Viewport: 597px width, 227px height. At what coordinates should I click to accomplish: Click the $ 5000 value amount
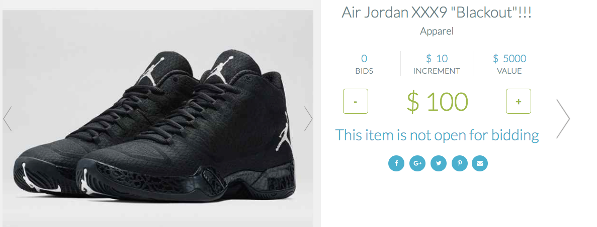[509, 59]
